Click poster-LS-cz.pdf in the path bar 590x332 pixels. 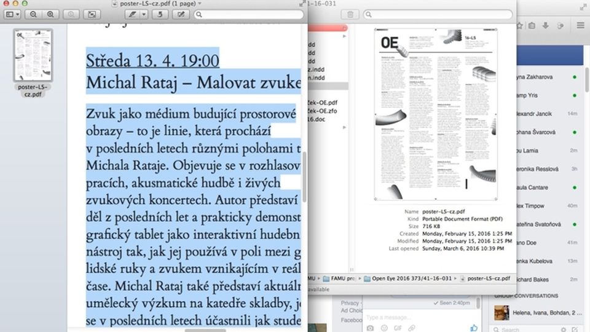[x=485, y=279]
